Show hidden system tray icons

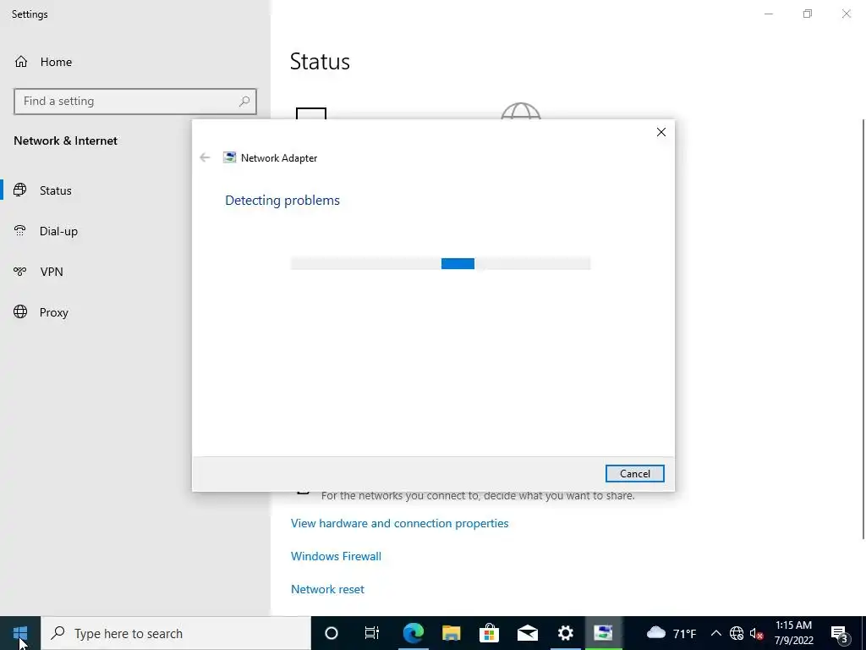click(x=715, y=633)
